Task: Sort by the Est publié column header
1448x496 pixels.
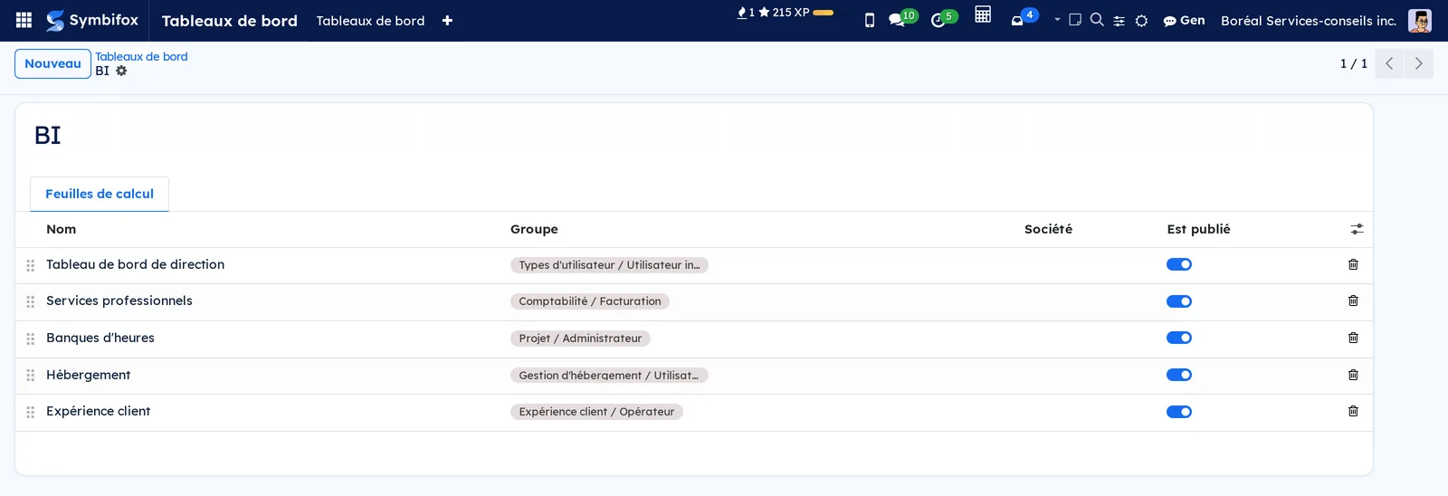Action: point(1198,229)
